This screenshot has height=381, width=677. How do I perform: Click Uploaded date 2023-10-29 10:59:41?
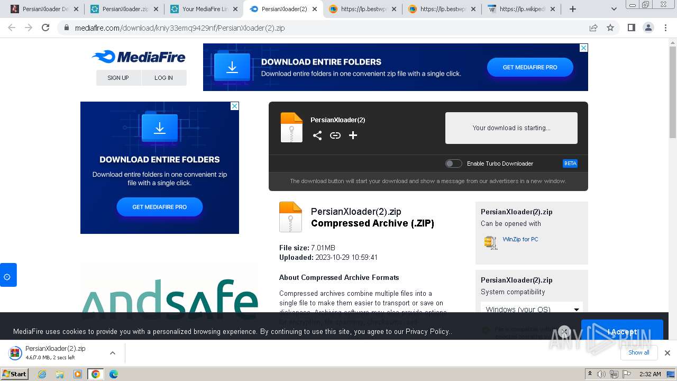click(328, 257)
